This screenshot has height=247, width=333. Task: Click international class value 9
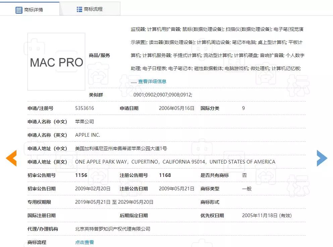pos(243,108)
